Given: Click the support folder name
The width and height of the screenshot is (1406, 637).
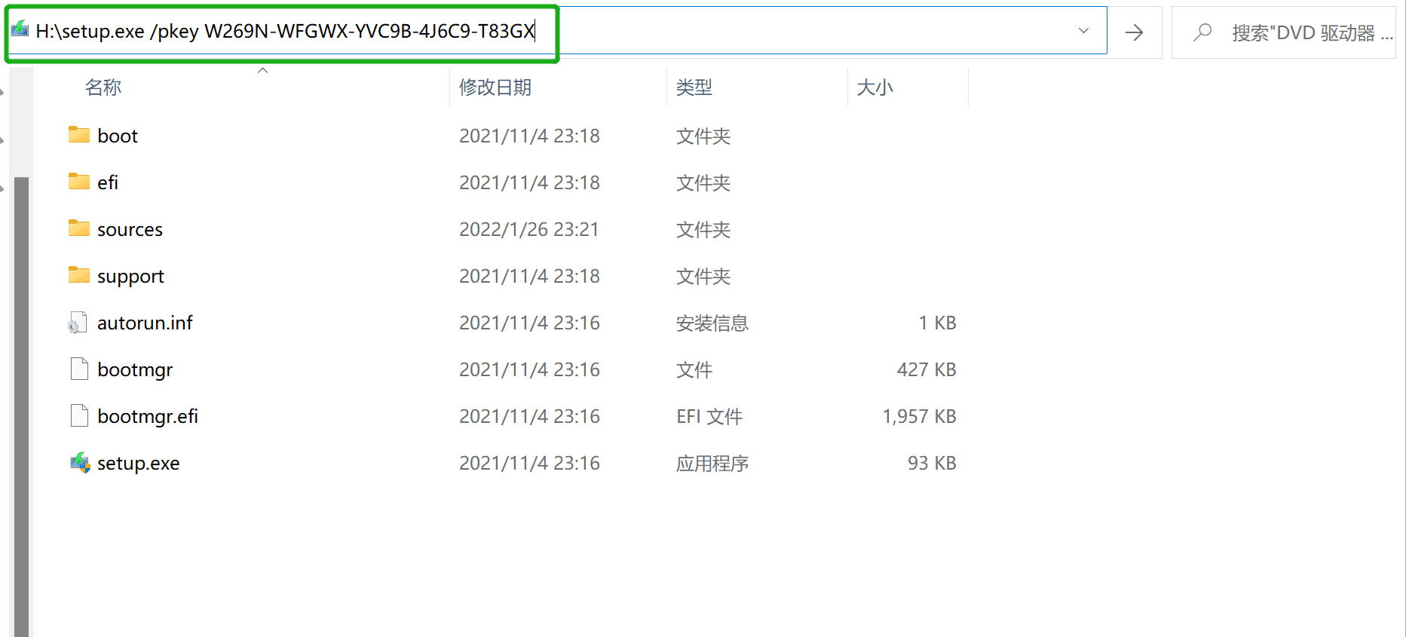Looking at the screenshot, I should point(130,277).
